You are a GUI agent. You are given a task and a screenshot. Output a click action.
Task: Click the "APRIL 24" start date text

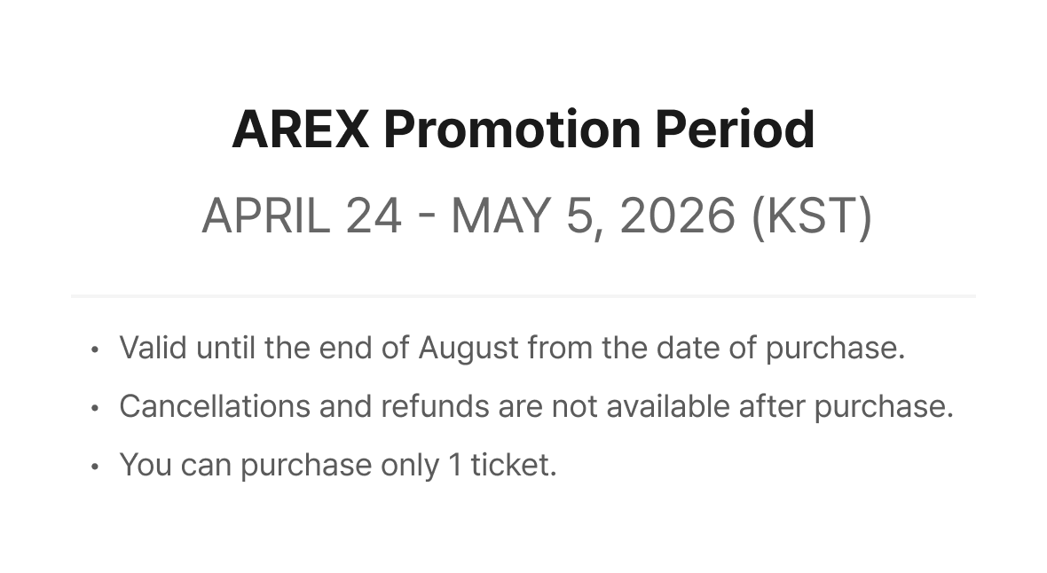pos(302,216)
